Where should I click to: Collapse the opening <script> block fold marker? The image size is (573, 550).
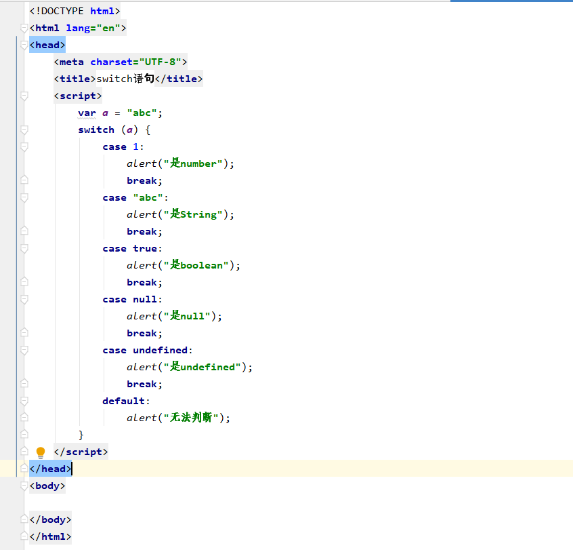(x=24, y=96)
